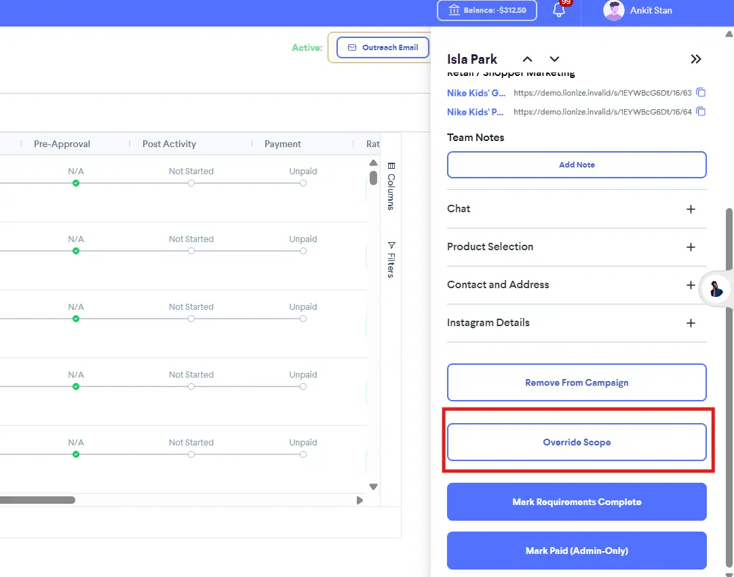Click Mark Requirements Complete

point(577,502)
